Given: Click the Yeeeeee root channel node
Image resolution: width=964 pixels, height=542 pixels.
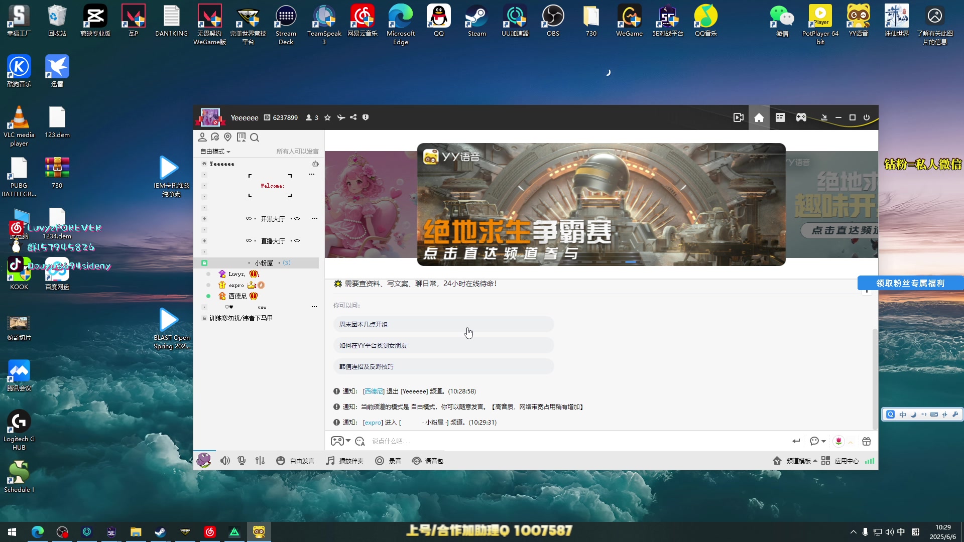Looking at the screenshot, I should (x=221, y=164).
